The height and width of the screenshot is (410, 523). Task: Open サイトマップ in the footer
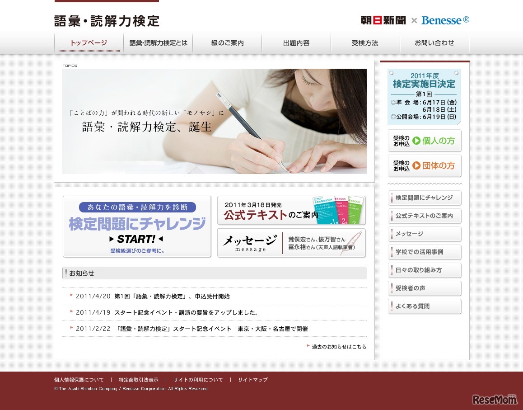coord(253,380)
